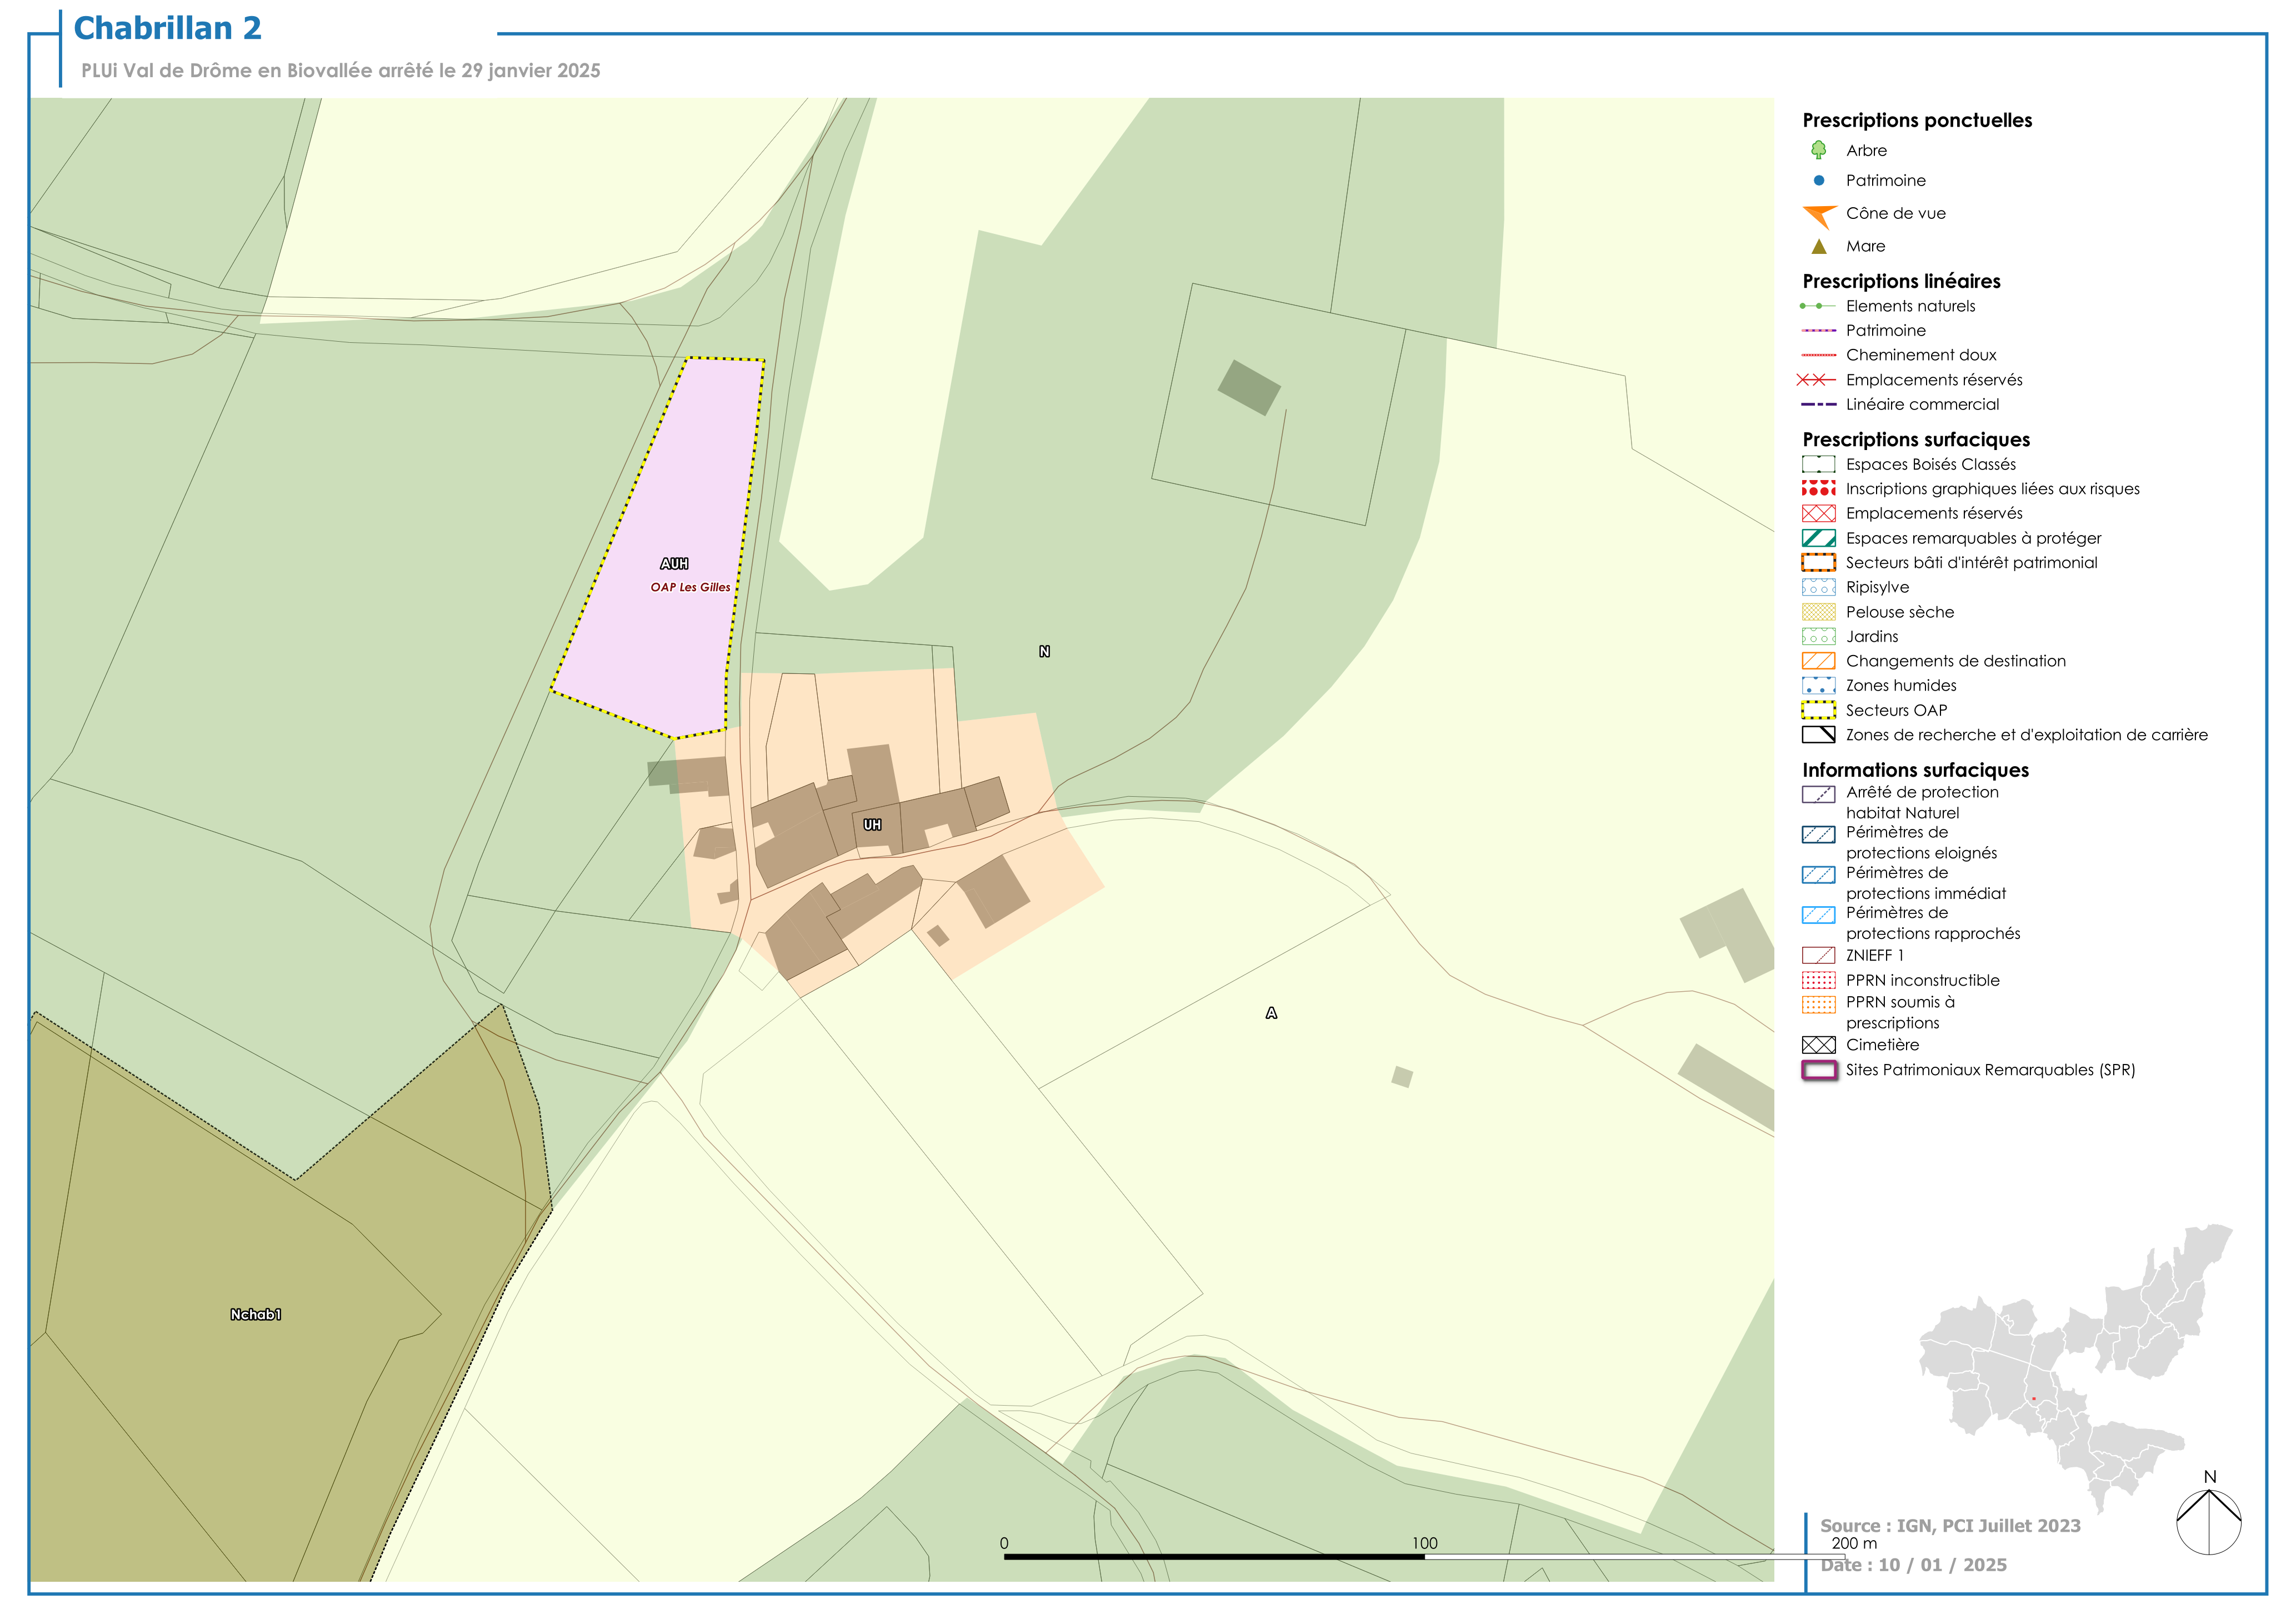Click the Espaces Boisés Classés legend box
Viewport: 2296px width, 1624px height.
[1818, 464]
